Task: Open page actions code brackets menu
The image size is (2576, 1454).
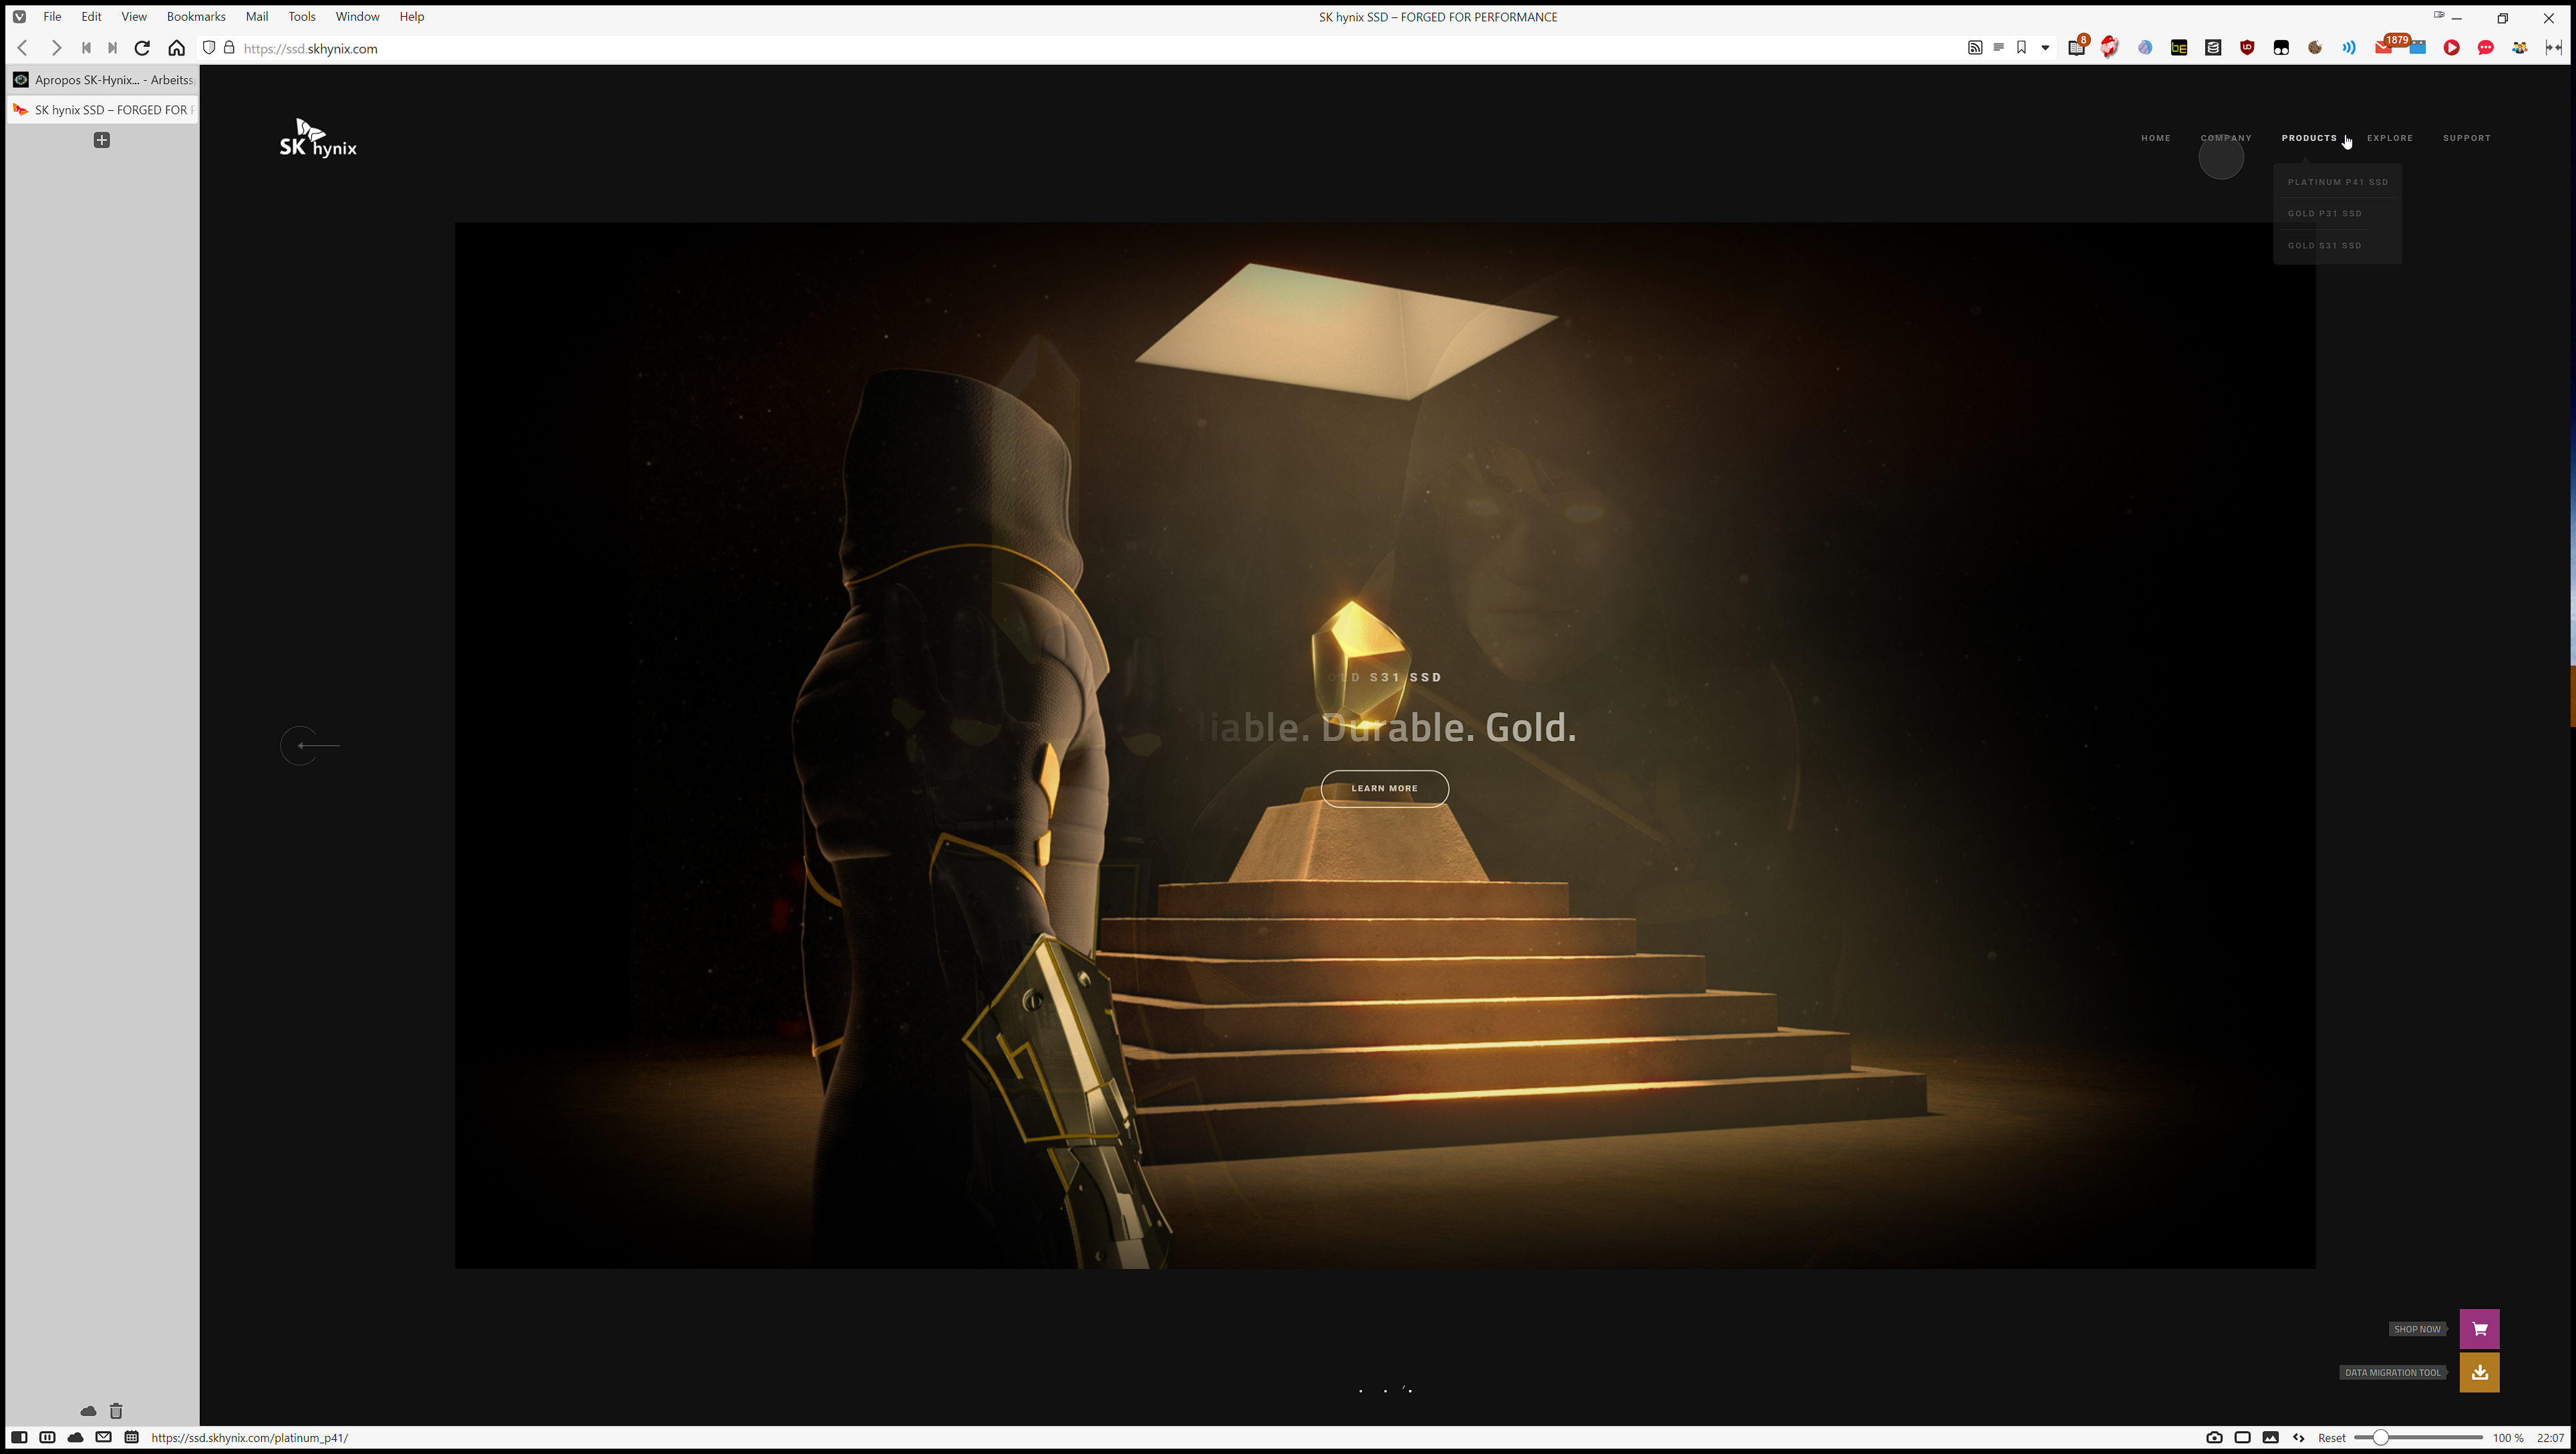Action: [2298, 1438]
